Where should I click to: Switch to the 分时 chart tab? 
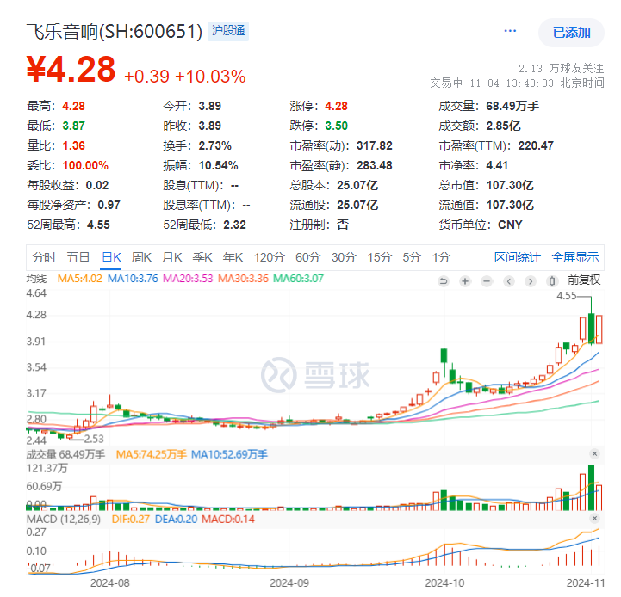coord(44,257)
